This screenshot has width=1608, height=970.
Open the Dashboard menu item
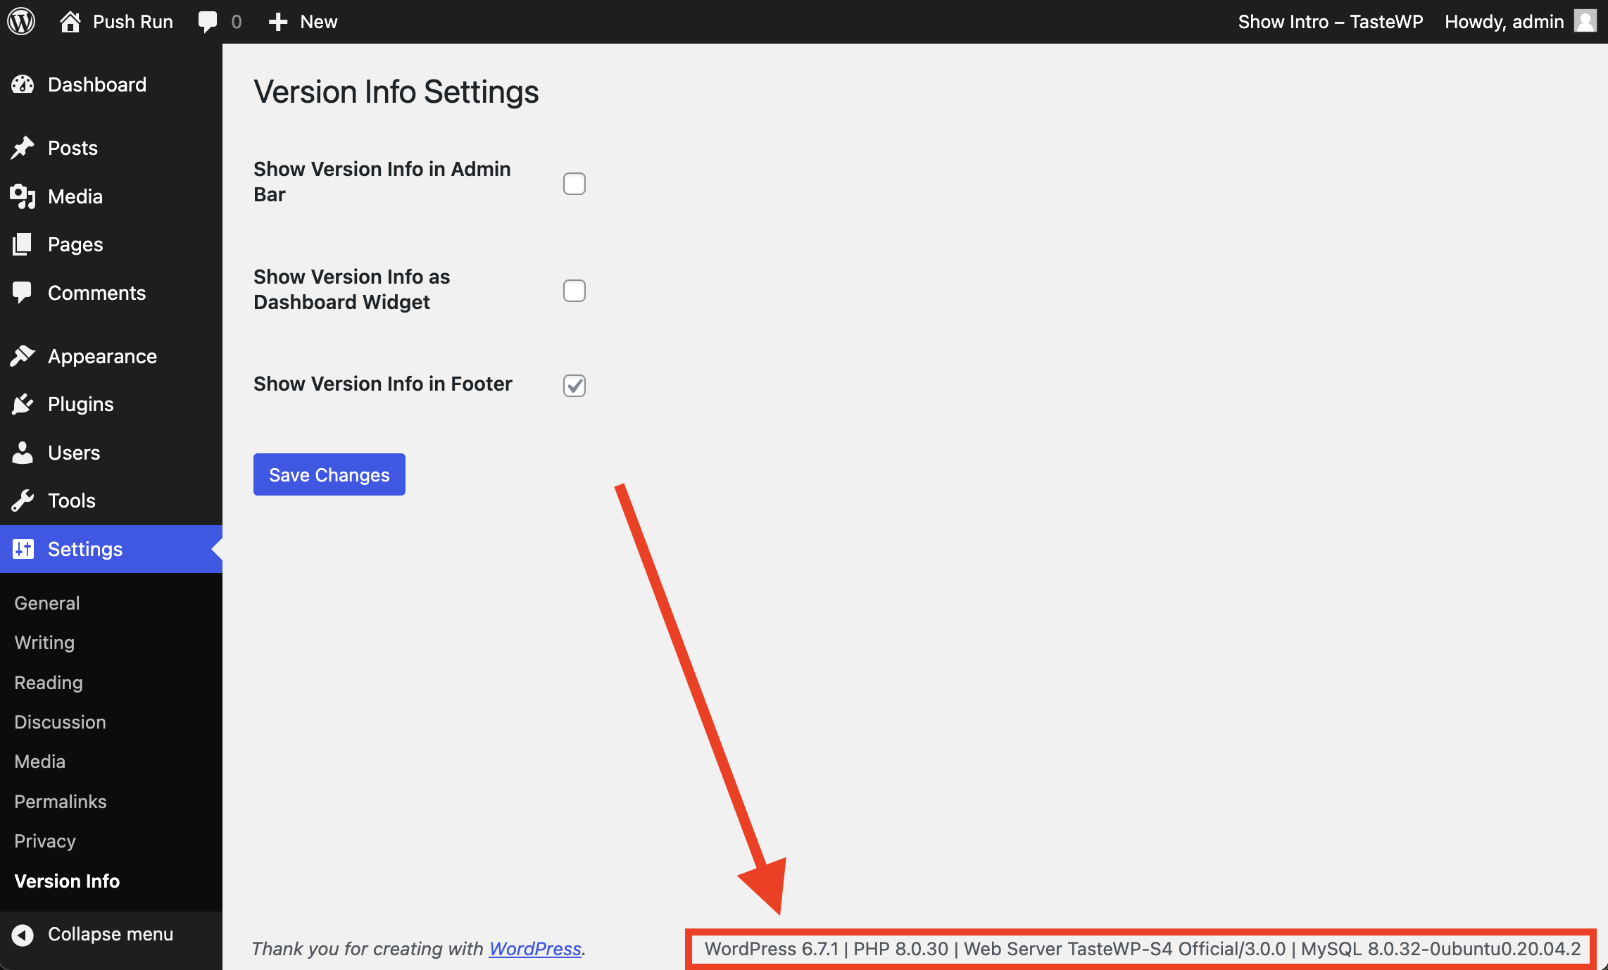point(96,84)
